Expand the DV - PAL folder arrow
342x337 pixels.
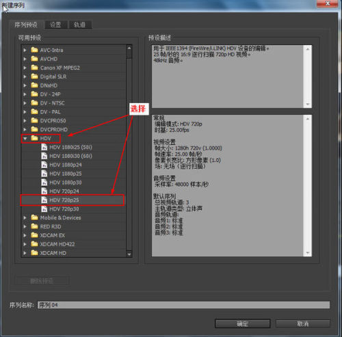[x=25, y=112]
